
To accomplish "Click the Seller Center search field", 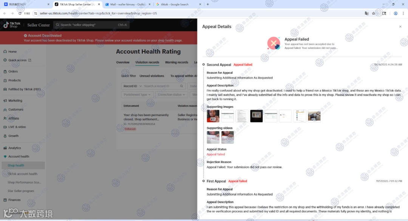I will (x=91, y=25).
